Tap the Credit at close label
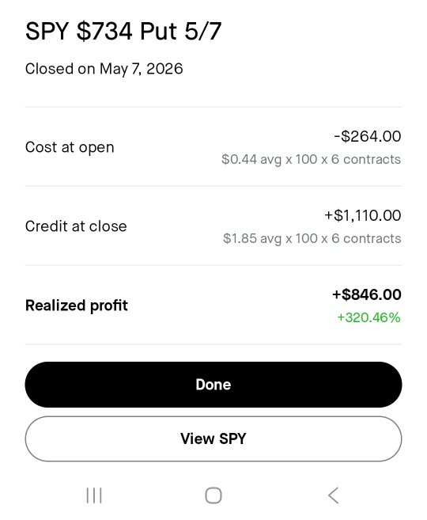Screen dimensions: 427x520 [x=76, y=226]
